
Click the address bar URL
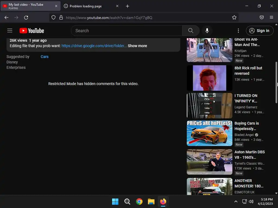point(109,18)
